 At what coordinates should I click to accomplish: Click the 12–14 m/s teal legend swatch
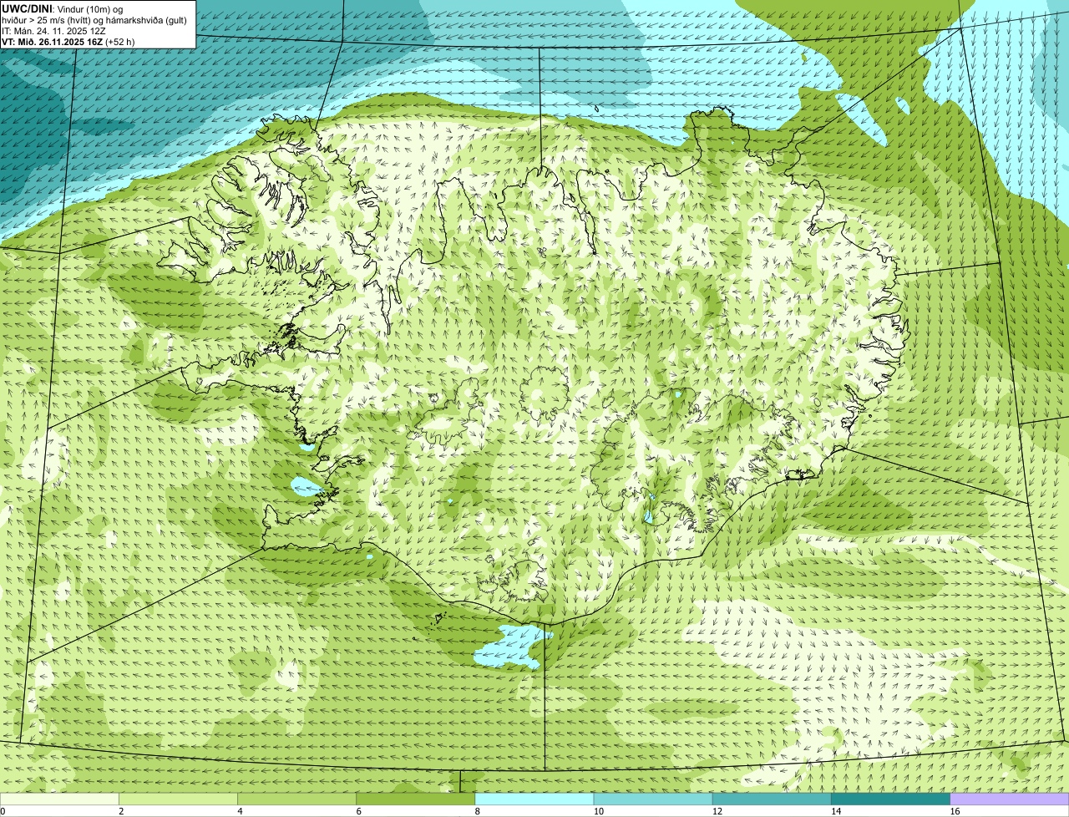tap(772, 799)
